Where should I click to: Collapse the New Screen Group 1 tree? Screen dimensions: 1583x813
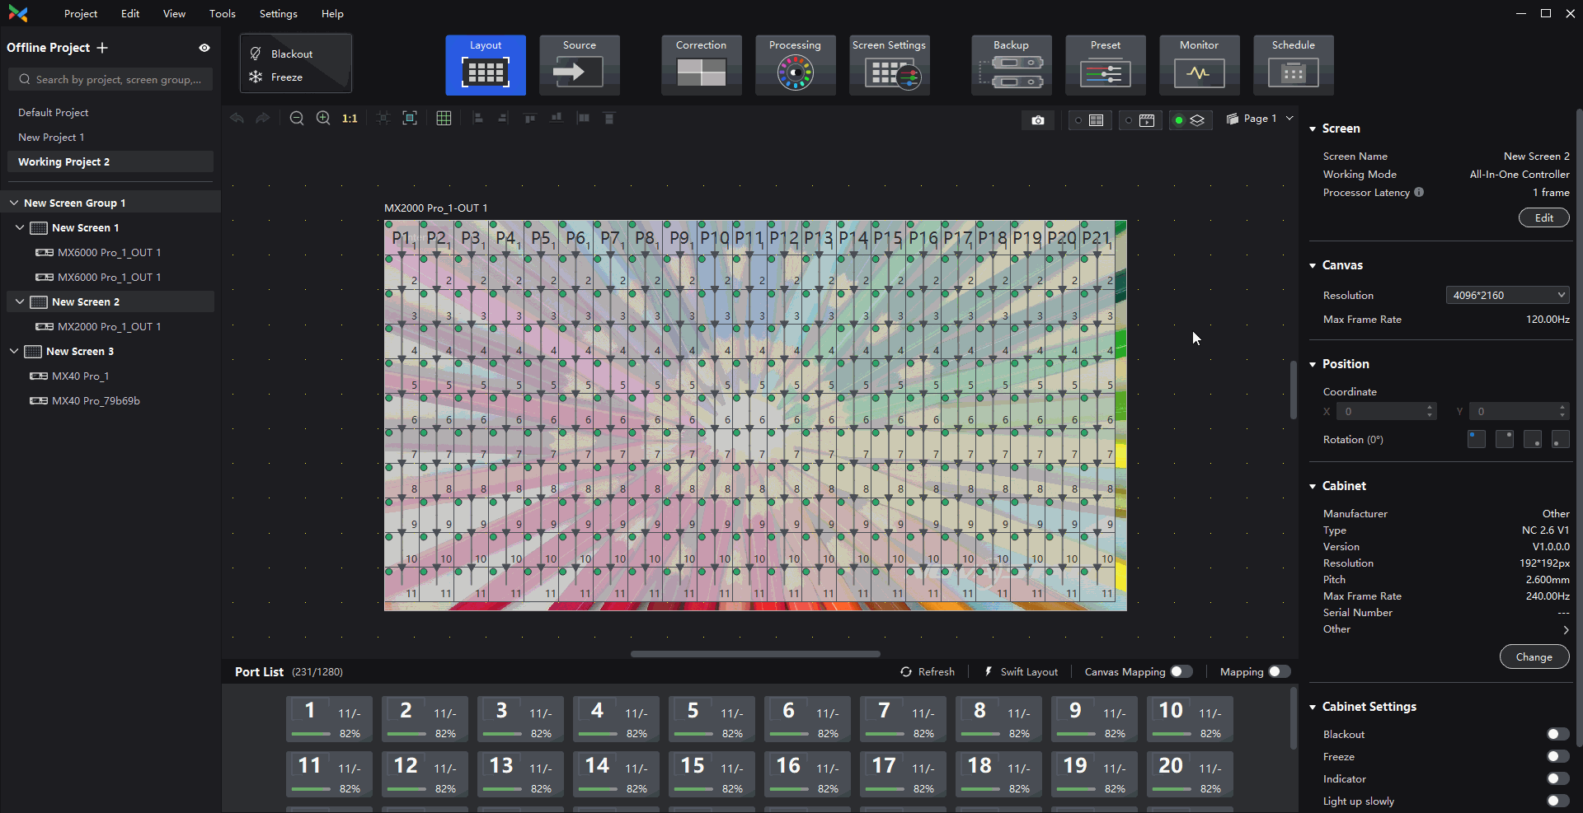click(x=14, y=203)
